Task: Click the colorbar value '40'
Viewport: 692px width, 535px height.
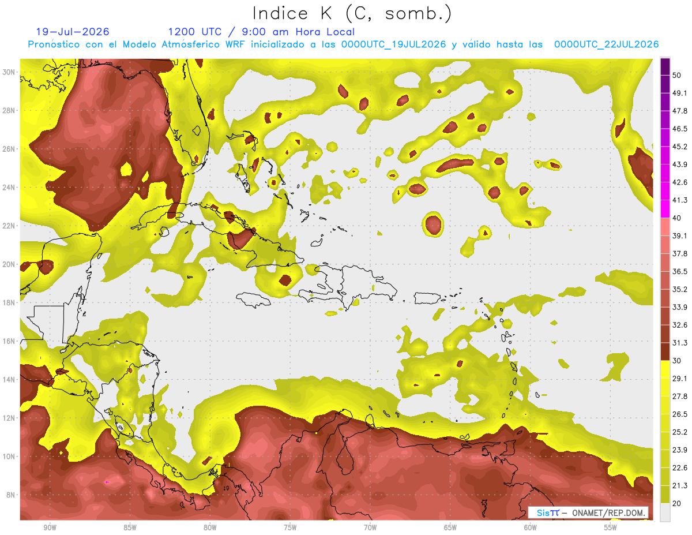Action: (677, 218)
